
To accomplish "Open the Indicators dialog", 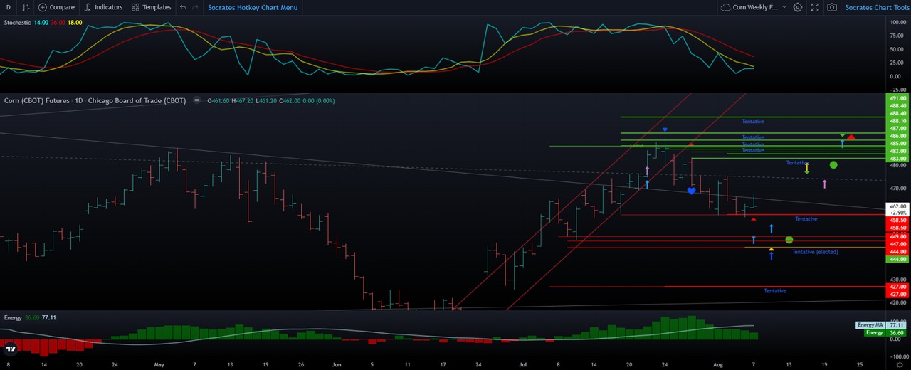I will tap(103, 7).
